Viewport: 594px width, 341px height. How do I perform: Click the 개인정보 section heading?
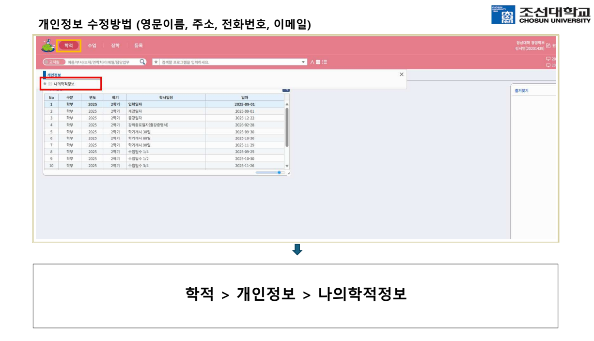coord(54,75)
